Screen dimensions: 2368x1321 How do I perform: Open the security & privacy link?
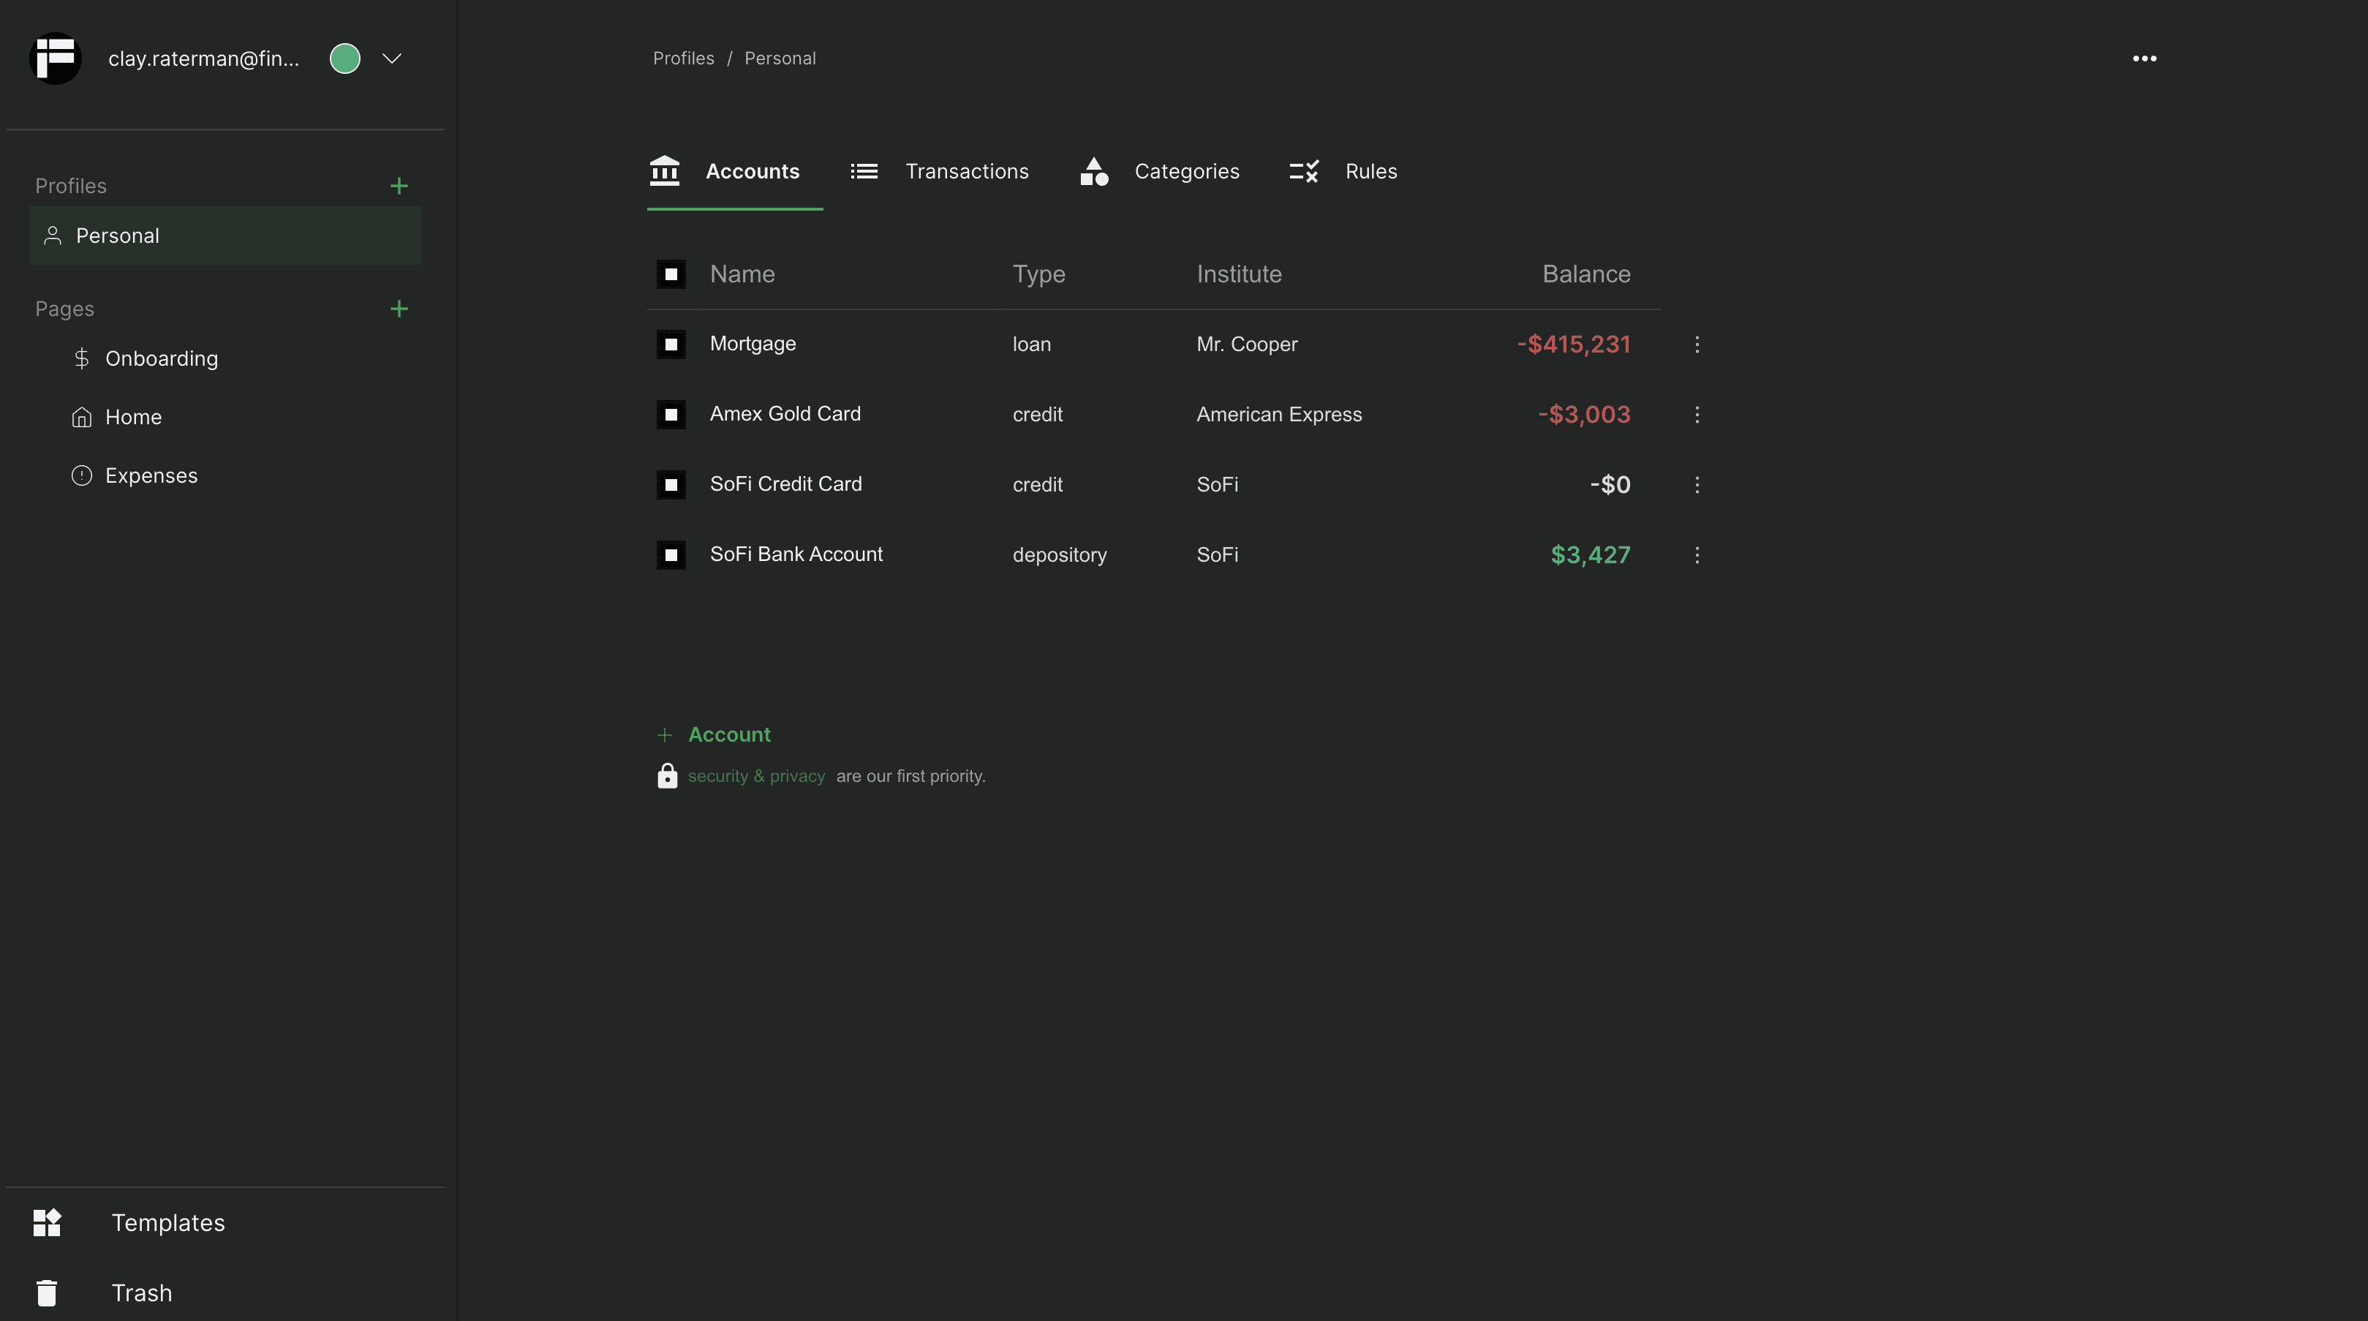pos(757,776)
